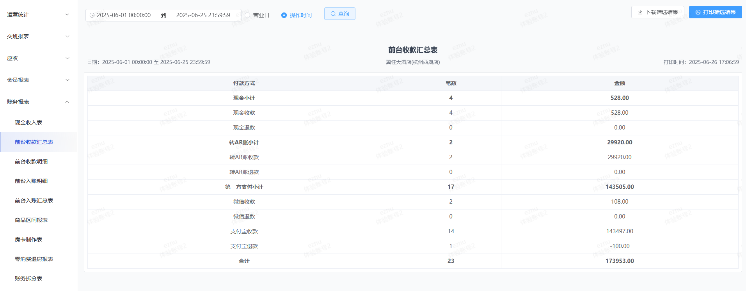Click the 转AR账退款 row label
This screenshot has height=291, width=746.
click(x=244, y=172)
